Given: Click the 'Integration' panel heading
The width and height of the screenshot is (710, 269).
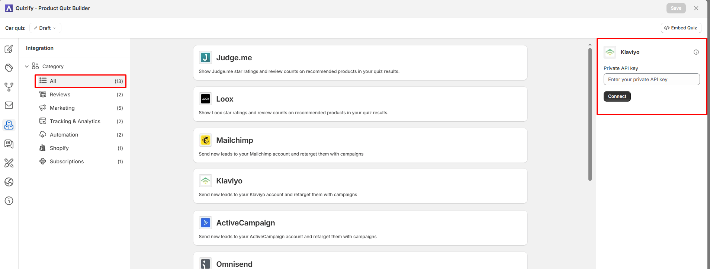Looking at the screenshot, I should [40, 48].
